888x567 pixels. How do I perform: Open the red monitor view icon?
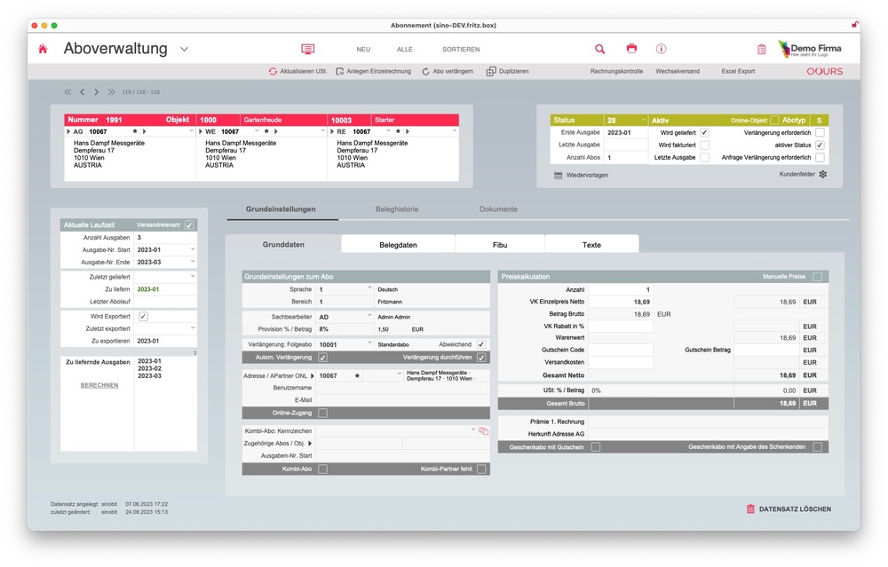(307, 49)
